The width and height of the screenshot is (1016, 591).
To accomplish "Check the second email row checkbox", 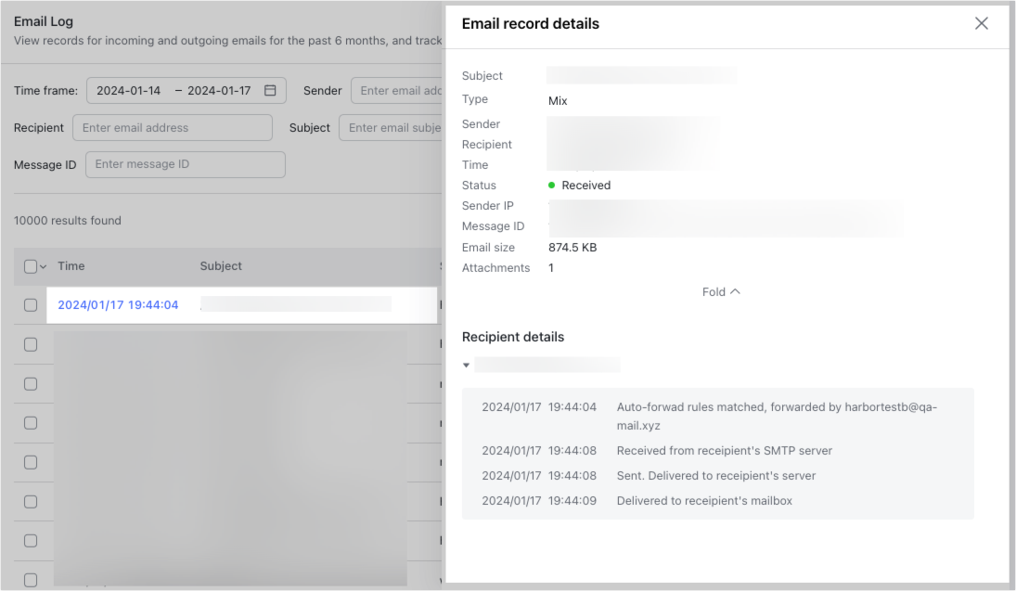I will pos(31,344).
